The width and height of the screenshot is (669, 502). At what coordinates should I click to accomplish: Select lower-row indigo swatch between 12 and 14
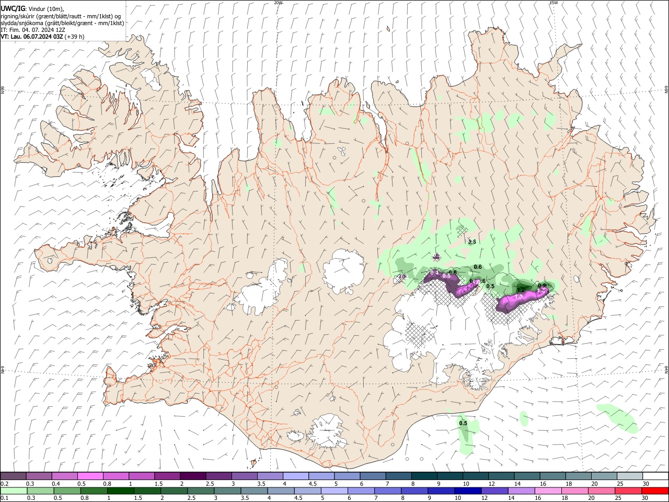tap(494, 490)
